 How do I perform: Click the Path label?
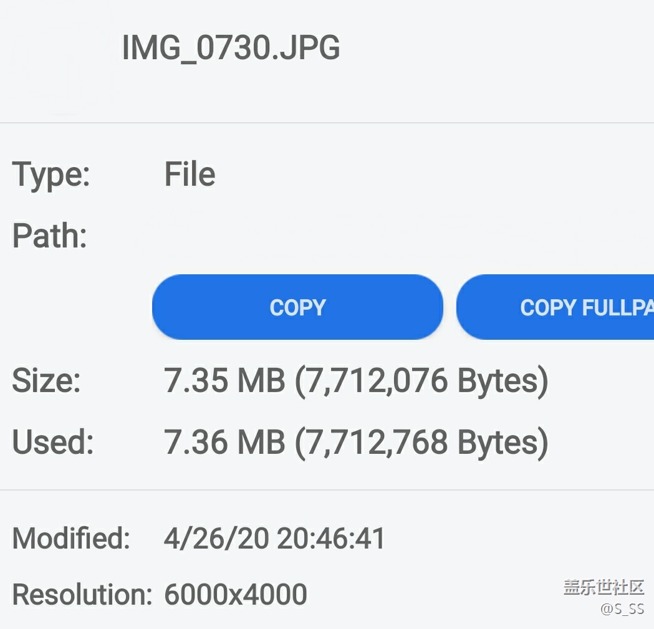49,236
